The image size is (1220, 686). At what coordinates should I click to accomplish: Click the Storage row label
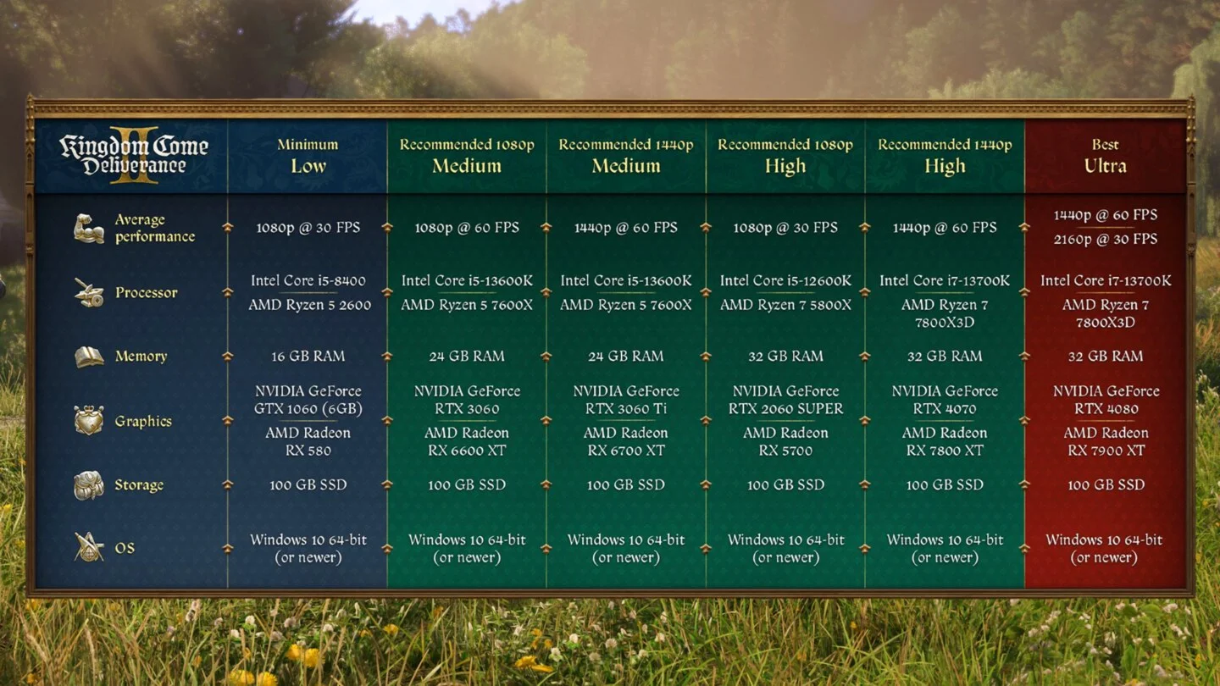[x=139, y=485]
